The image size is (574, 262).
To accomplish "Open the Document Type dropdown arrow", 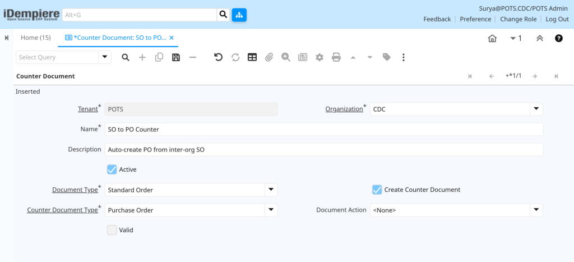I will point(271,190).
